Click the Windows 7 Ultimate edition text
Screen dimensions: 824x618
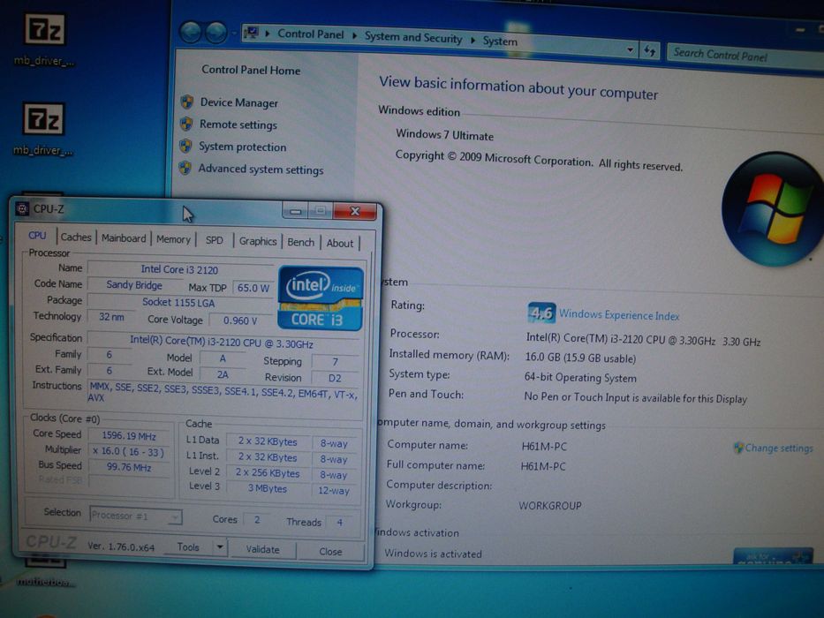(444, 134)
